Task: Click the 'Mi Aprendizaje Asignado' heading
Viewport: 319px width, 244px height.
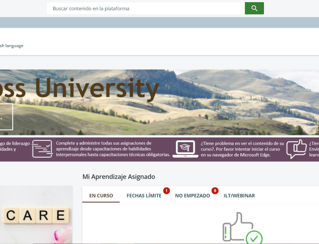Action: pyautogui.click(x=119, y=176)
